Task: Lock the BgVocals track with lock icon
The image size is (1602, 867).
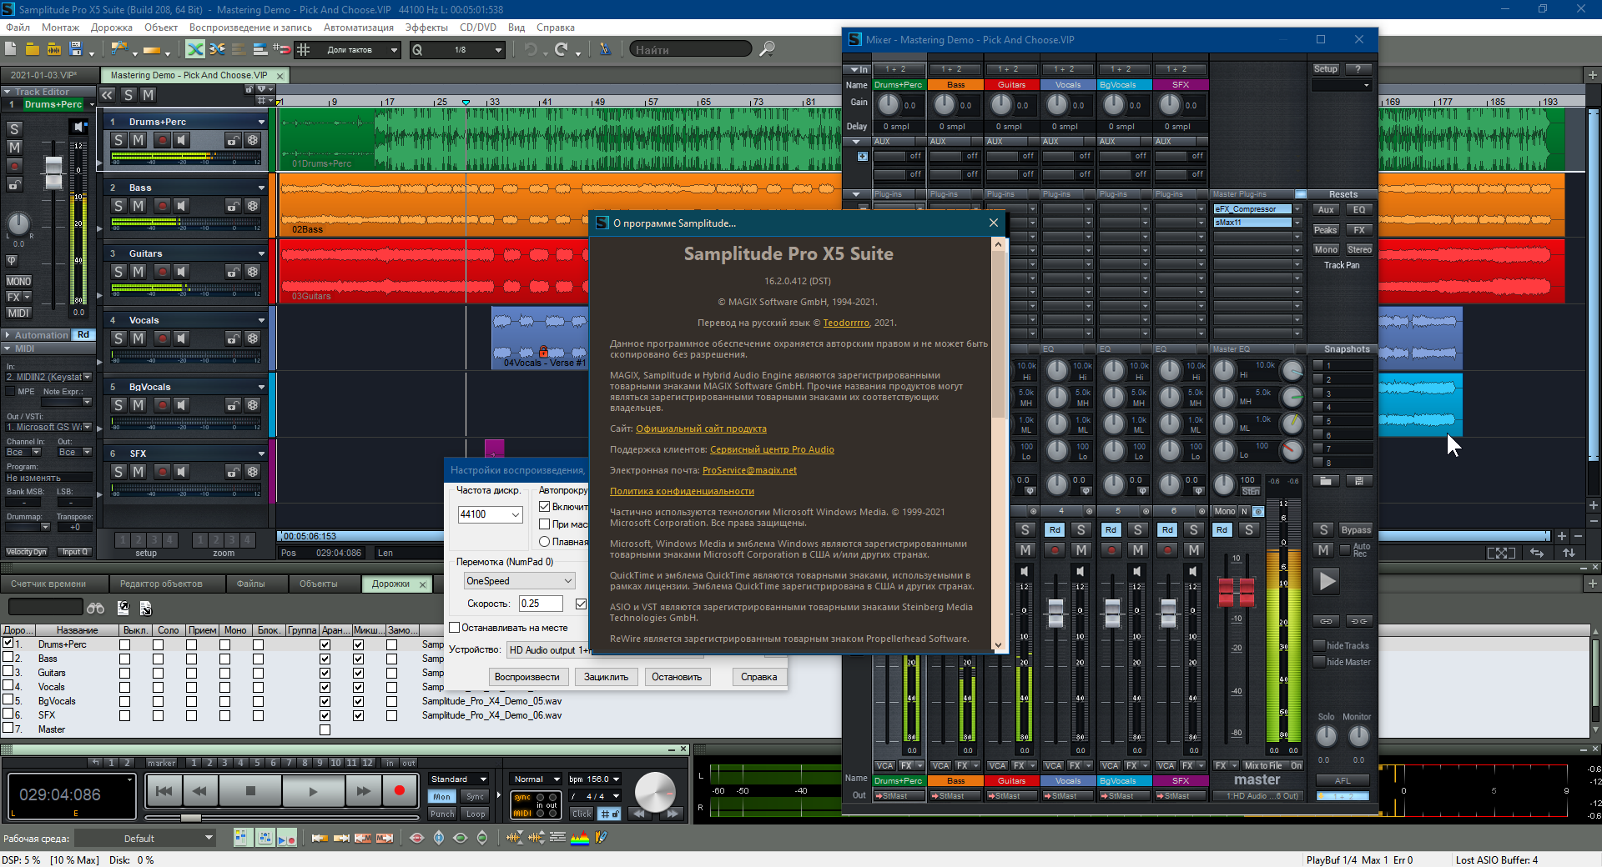Action: click(233, 405)
